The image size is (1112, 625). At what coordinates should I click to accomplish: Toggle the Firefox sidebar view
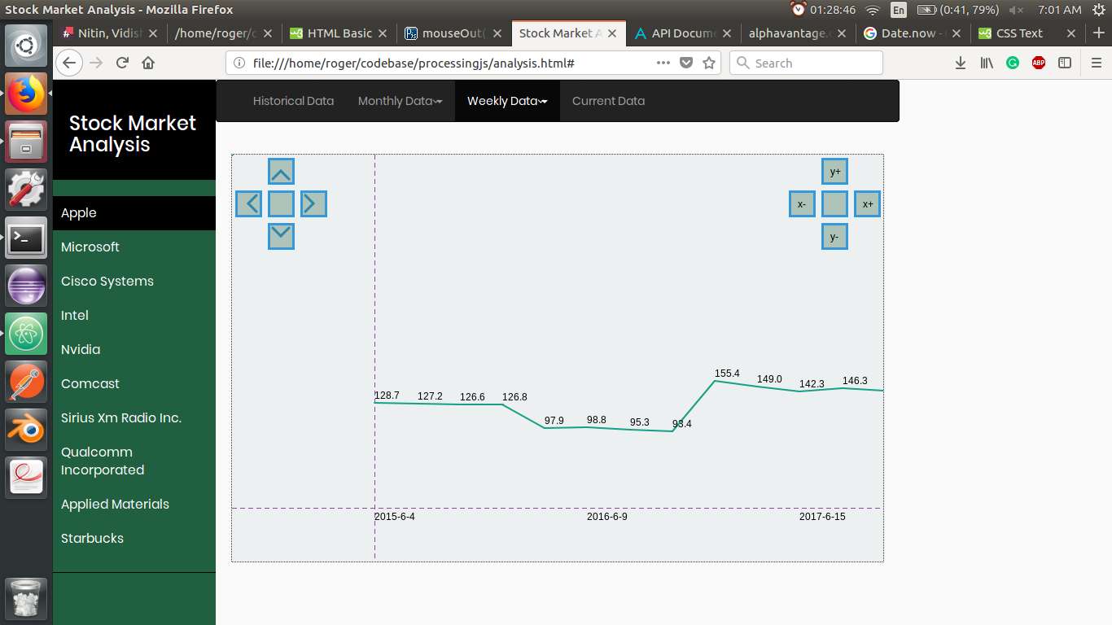click(1065, 63)
